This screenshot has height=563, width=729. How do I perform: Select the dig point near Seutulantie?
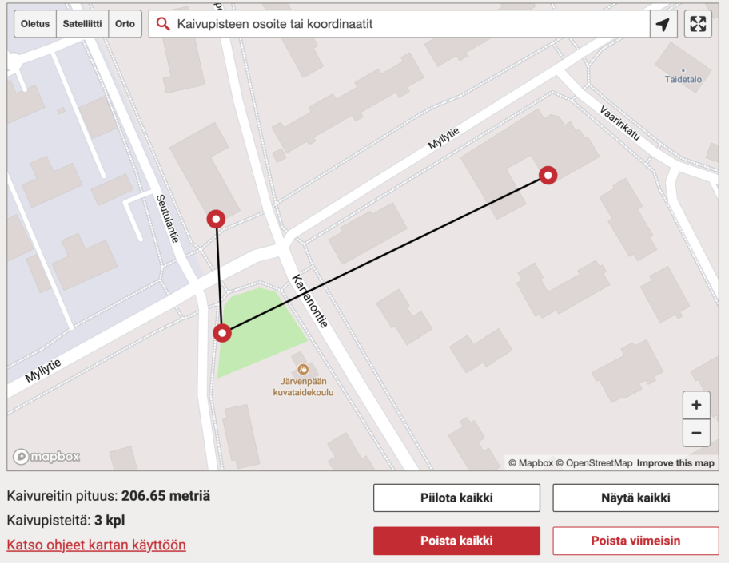[x=216, y=219]
